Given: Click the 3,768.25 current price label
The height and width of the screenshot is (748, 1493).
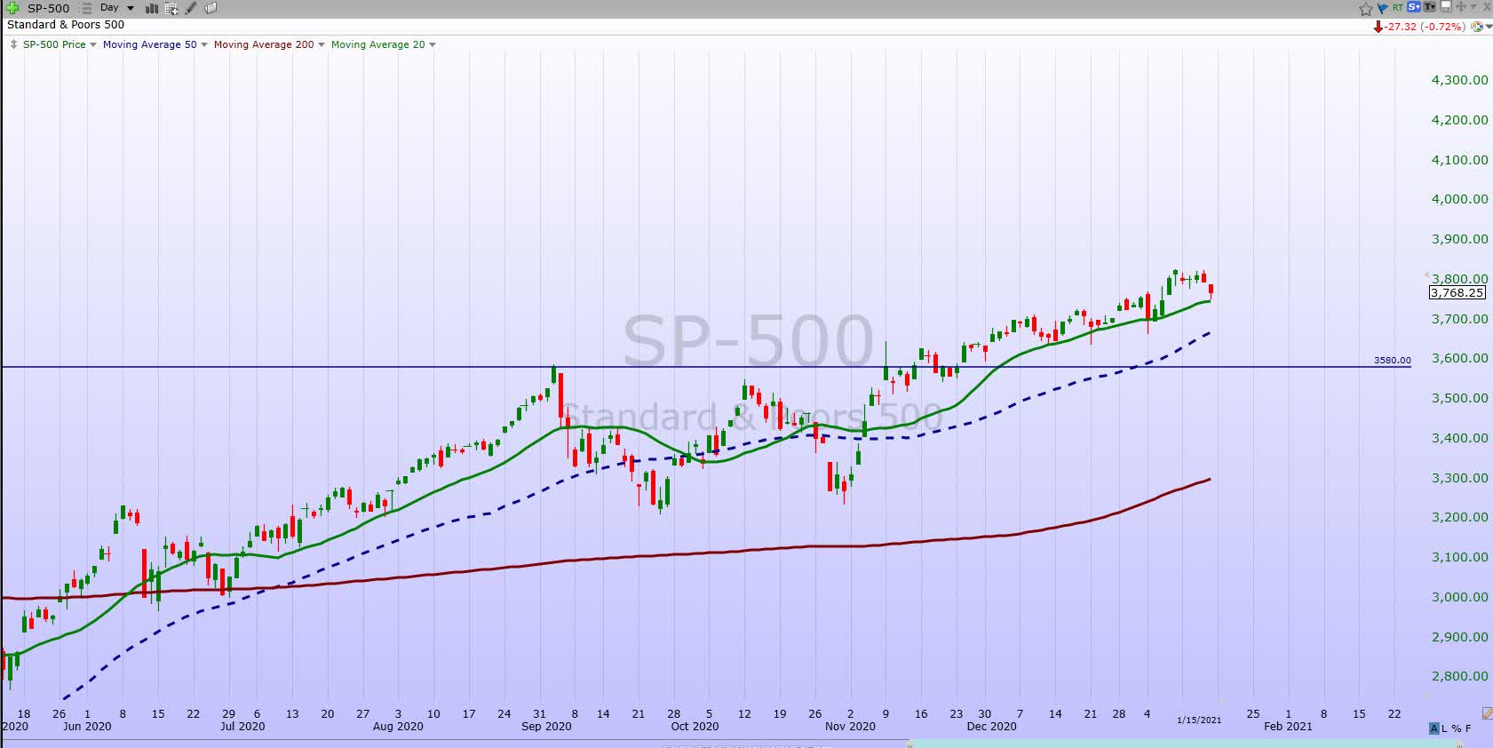Looking at the screenshot, I should [1457, 292].
